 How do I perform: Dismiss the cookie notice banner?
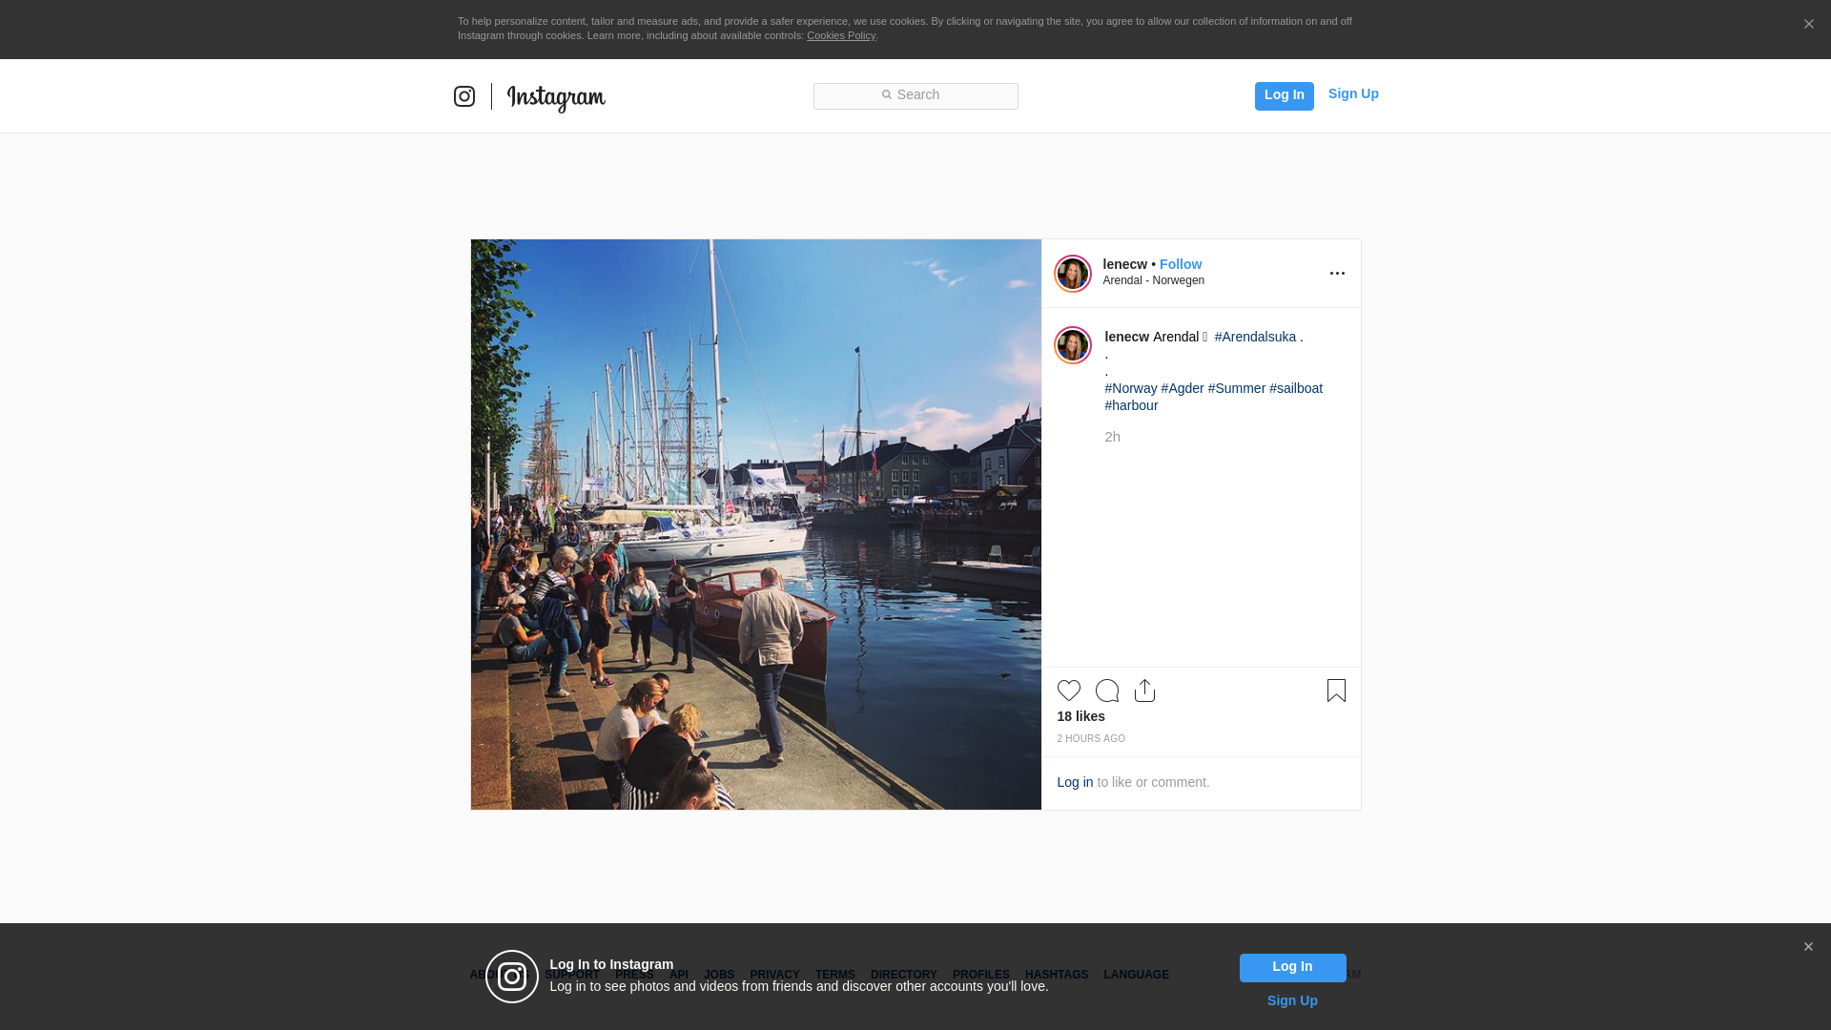(x=1808, y=25)
